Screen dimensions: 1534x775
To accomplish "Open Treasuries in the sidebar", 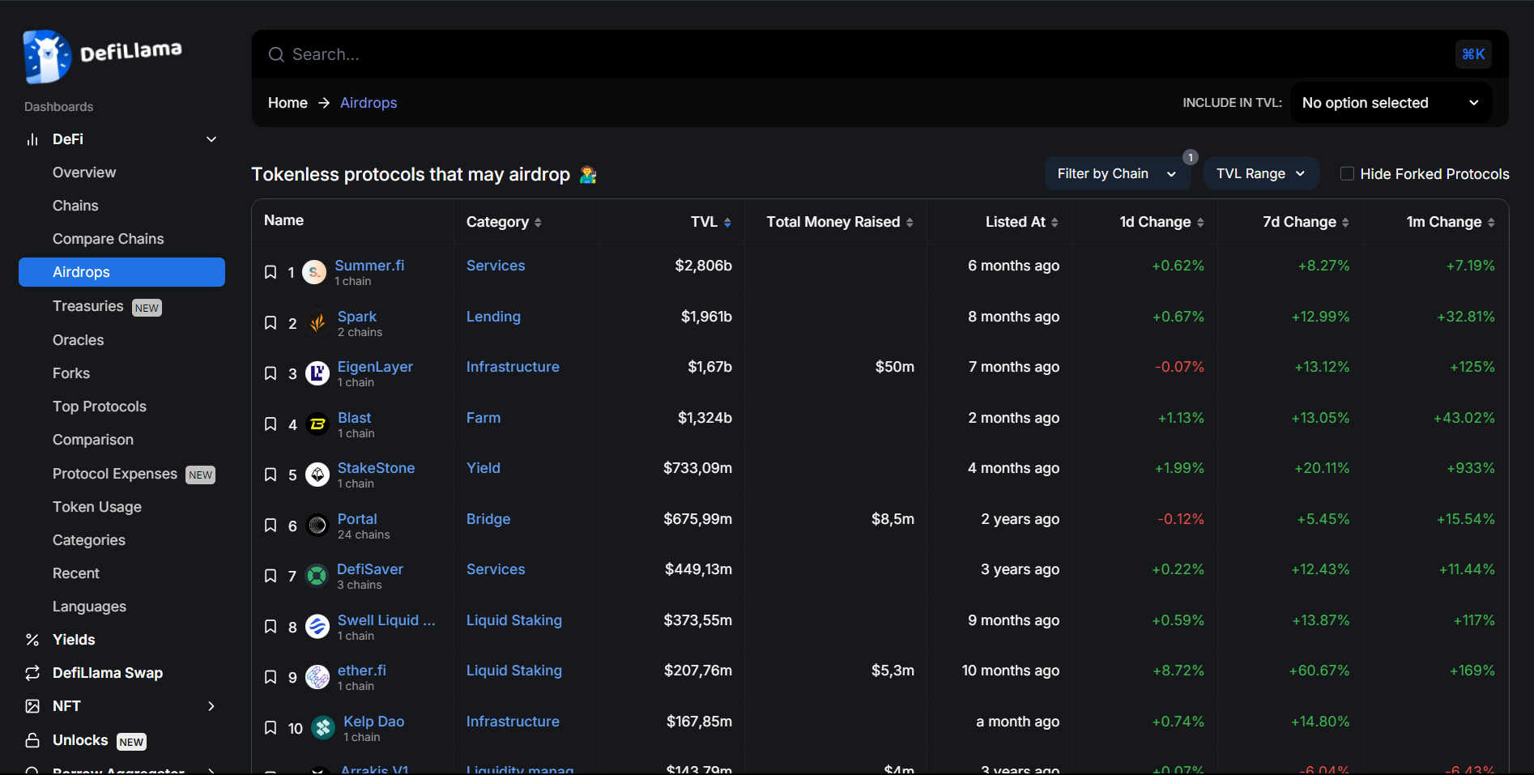I will tap(88, 306).
